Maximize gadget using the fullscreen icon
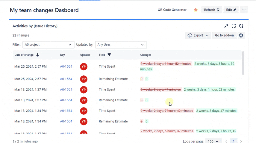 coord(234,26)
